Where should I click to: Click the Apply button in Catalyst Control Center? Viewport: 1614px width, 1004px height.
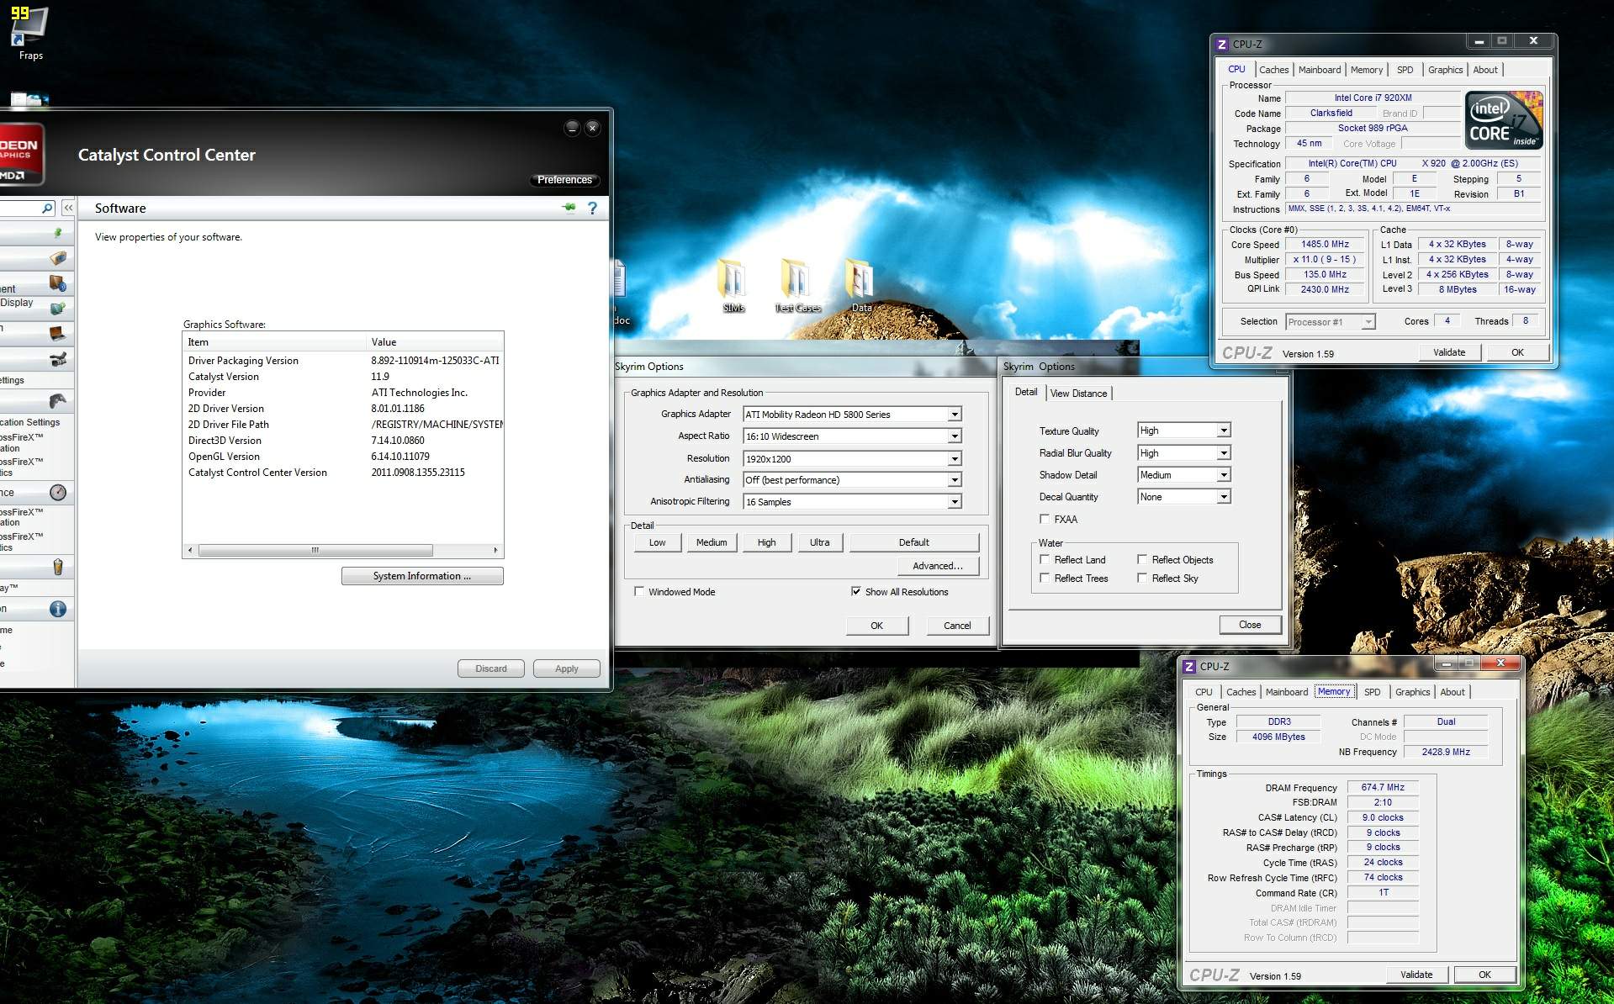coord(566,668)
